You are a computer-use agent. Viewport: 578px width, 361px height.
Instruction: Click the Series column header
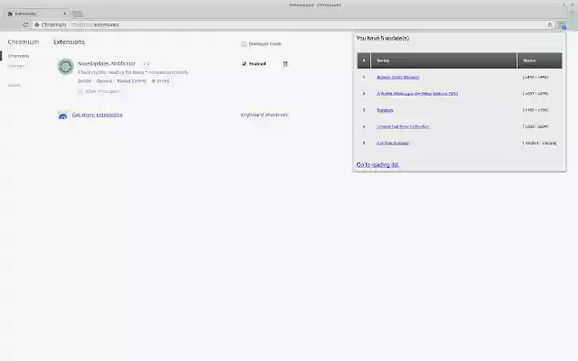[443, 60]
